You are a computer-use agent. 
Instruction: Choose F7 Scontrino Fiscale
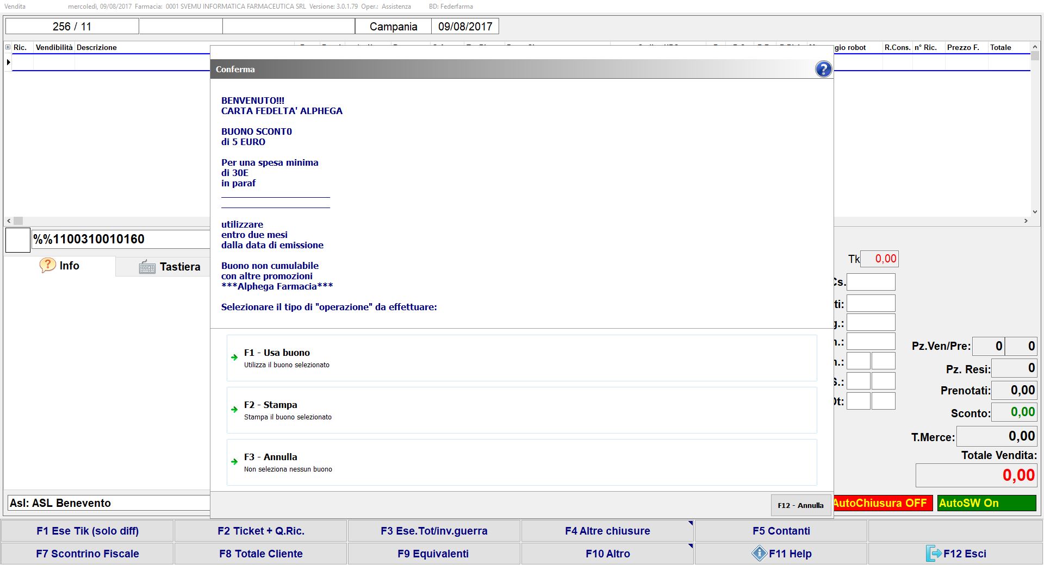click(x=88, y=554)
